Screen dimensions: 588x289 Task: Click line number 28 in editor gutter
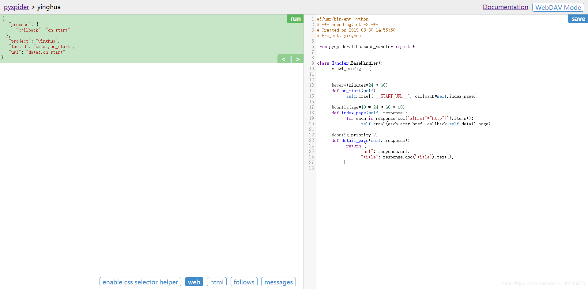point(311,168)
